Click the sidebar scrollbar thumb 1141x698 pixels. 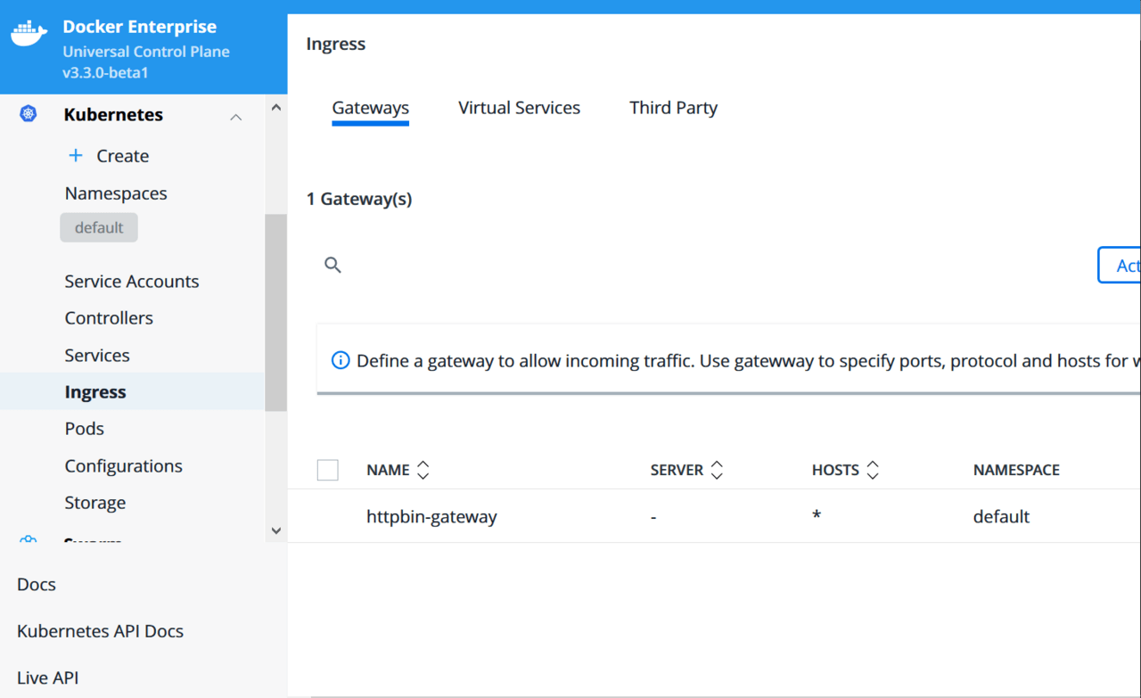click(x=276, y=312)
